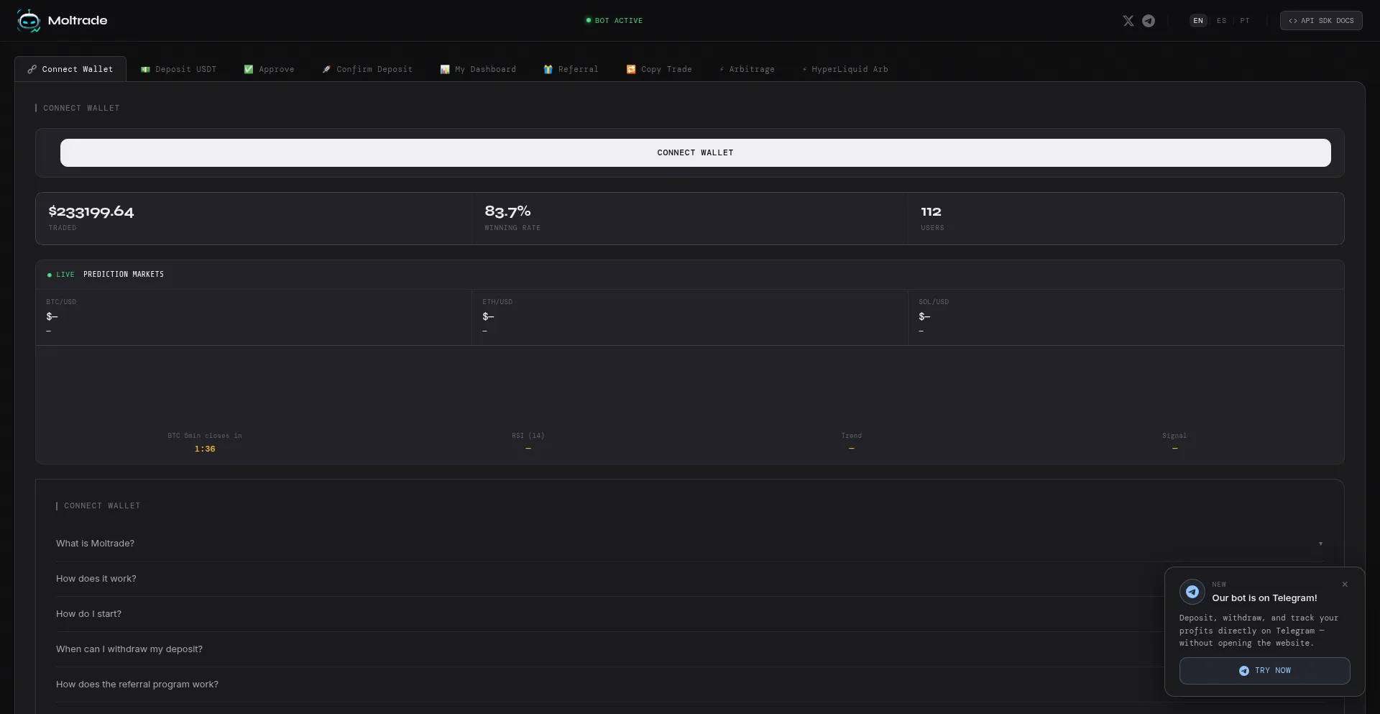Click the Signal indicator label
Image resolution: width=1380 pixels, height=714 pixels.
coord(1174,436)
